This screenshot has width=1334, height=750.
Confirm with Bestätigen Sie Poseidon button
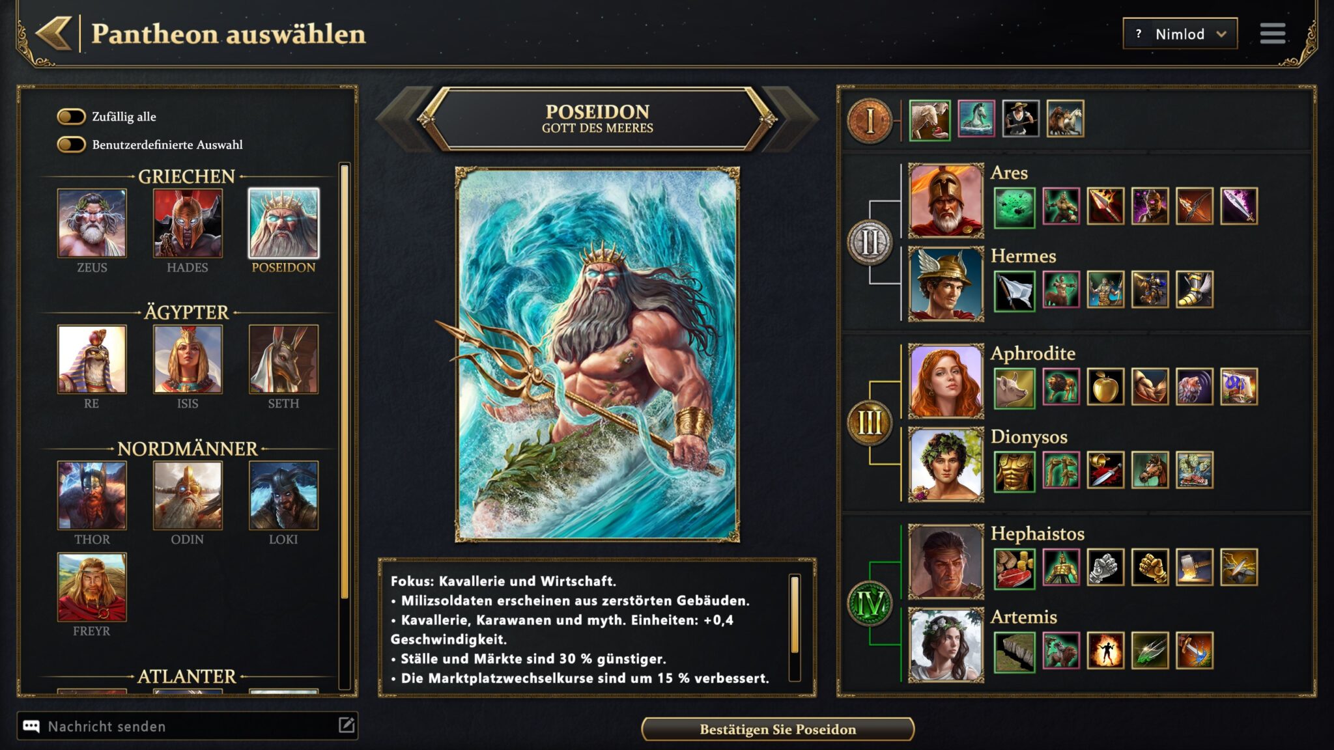coord(778,729)
